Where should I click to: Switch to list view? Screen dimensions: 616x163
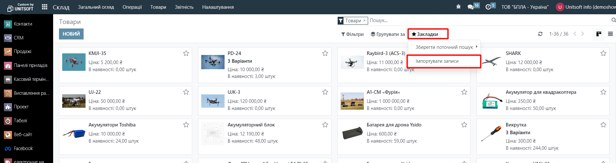(610, 34)
